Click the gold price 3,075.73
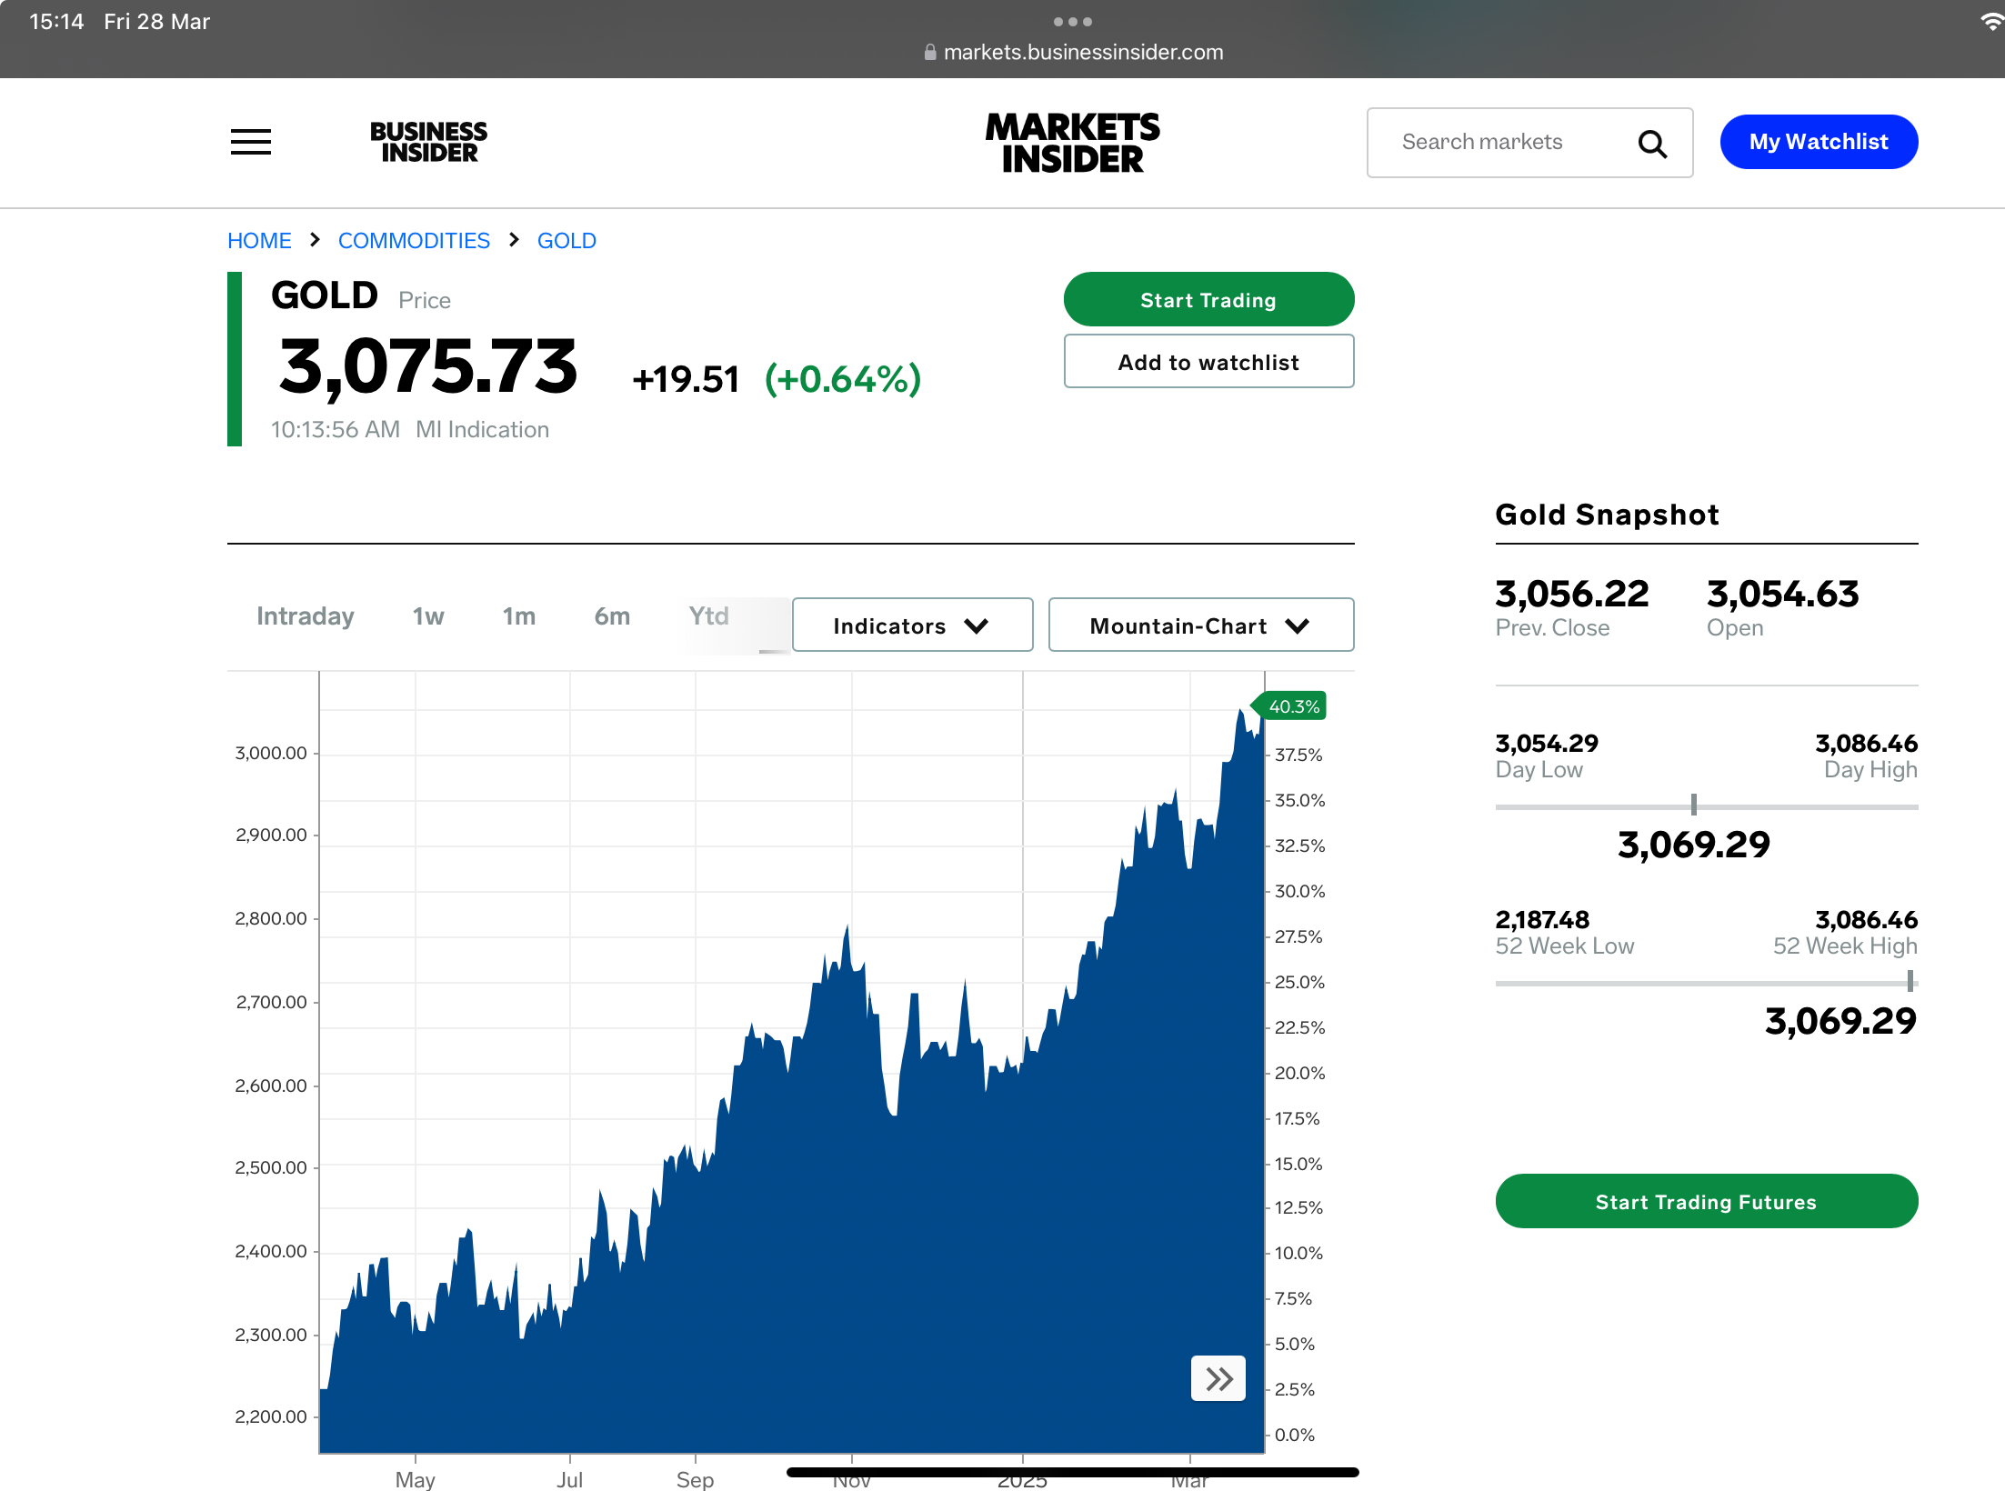The height and width of the screenshot is (1491, 2005). [428, 366]
